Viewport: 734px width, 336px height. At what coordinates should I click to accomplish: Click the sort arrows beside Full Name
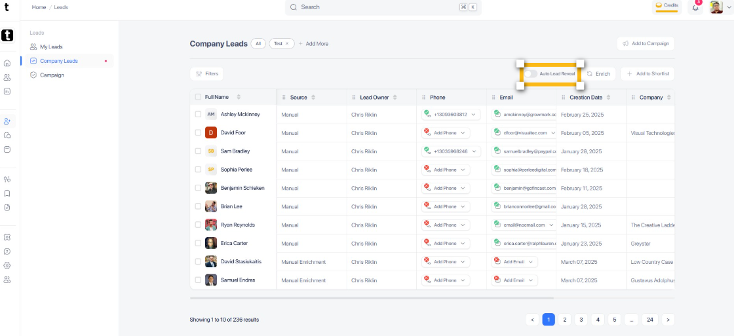point(239,98)
